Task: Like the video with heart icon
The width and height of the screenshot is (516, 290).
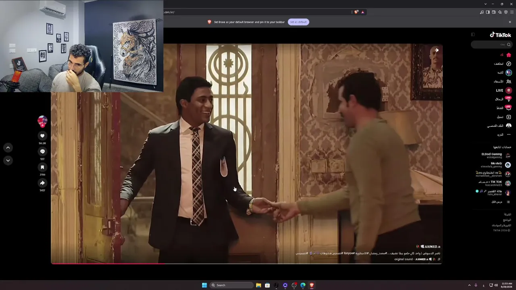Action: [x=42, y=136]
